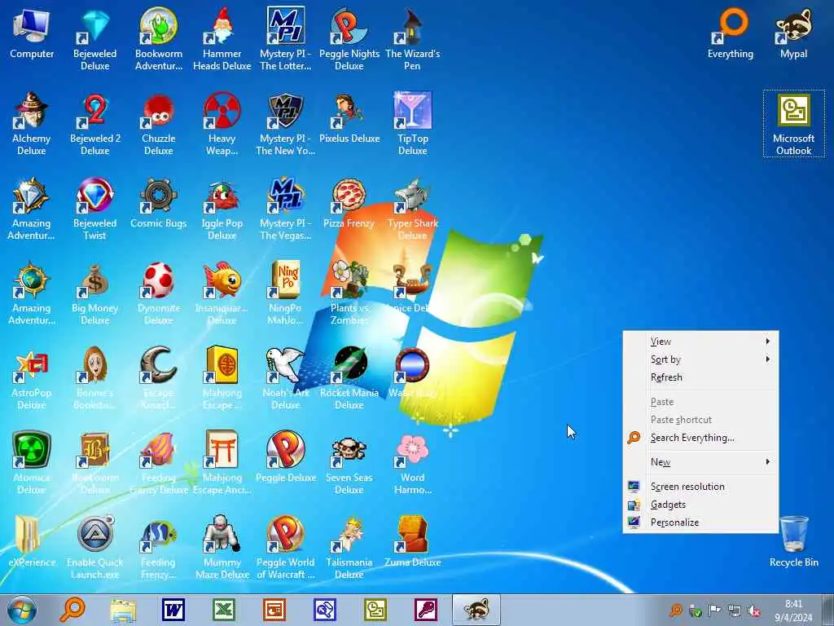Launch Bookworm Adventures shortcut icon
This screenshot has height=626, width=834.
click(x=159, y=38)
